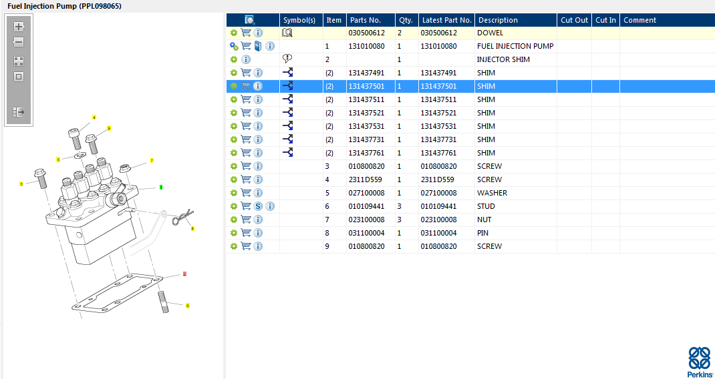The image size is (715, 379).
Task: Click the search icon in table header
Action: point(250,20)
